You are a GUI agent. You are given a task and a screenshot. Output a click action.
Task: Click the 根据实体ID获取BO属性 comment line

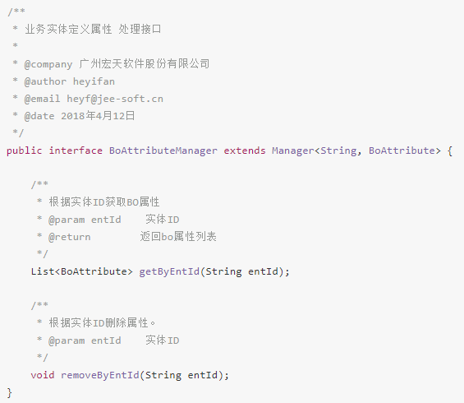click(104, 202)
